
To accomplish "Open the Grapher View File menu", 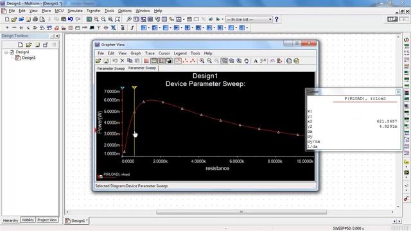I will pyautogui.click(x=101, y=53).
